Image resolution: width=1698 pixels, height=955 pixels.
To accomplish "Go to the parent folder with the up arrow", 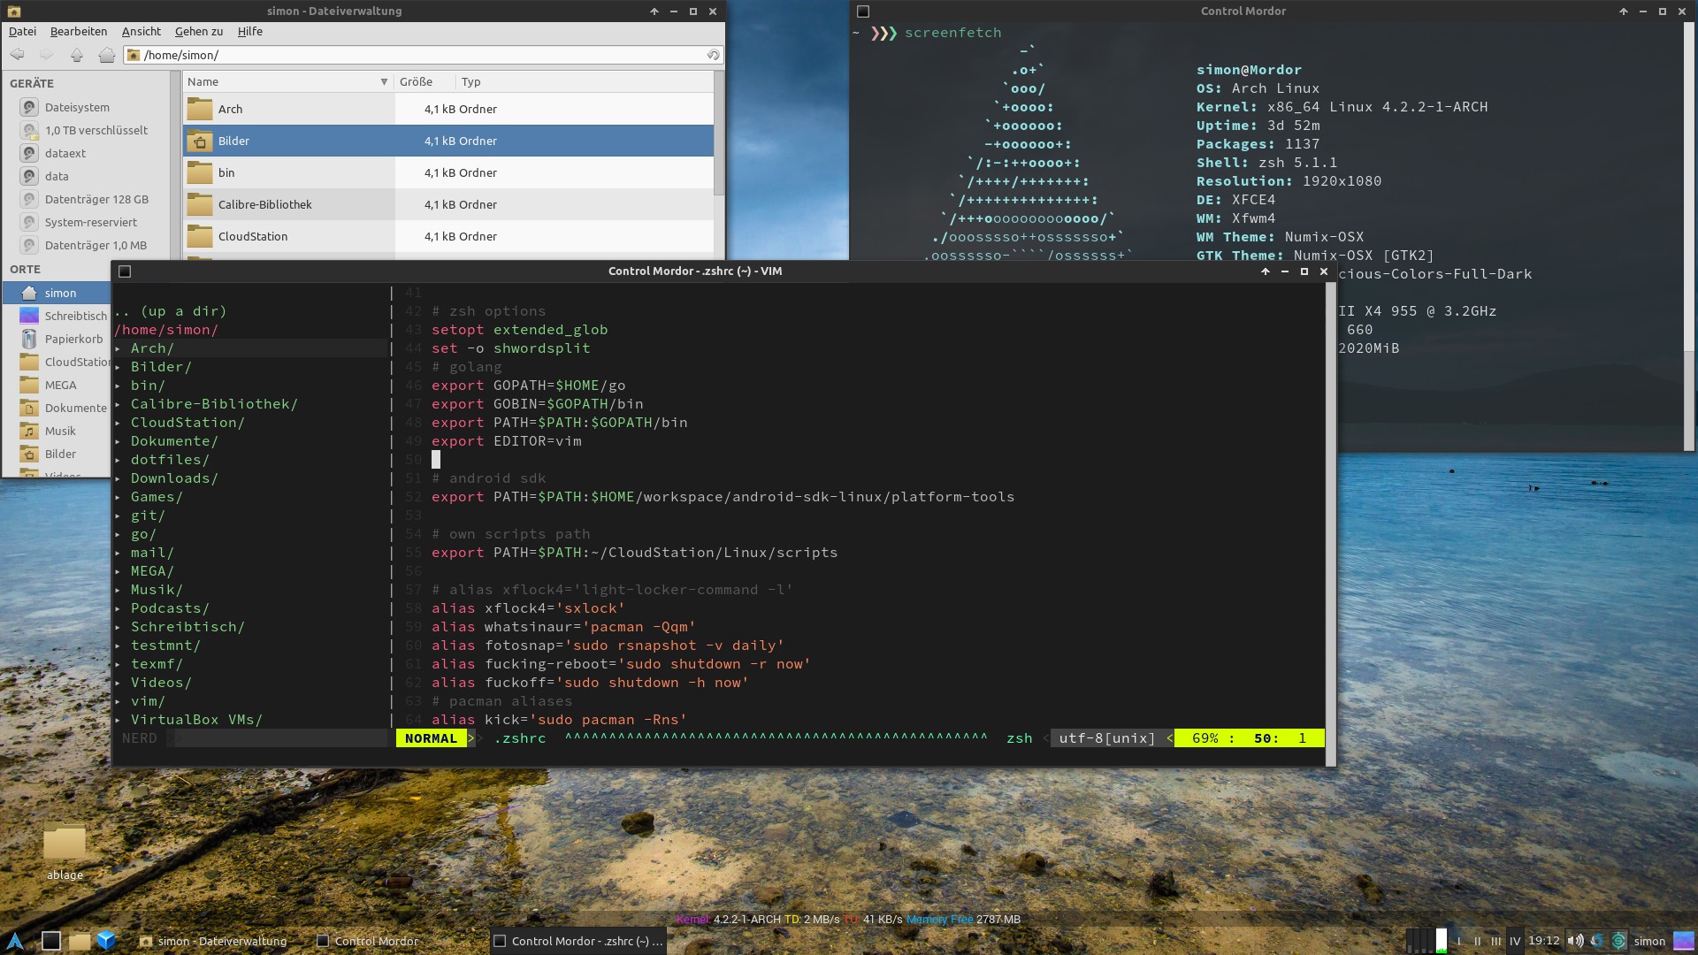I will pos(77,55).
